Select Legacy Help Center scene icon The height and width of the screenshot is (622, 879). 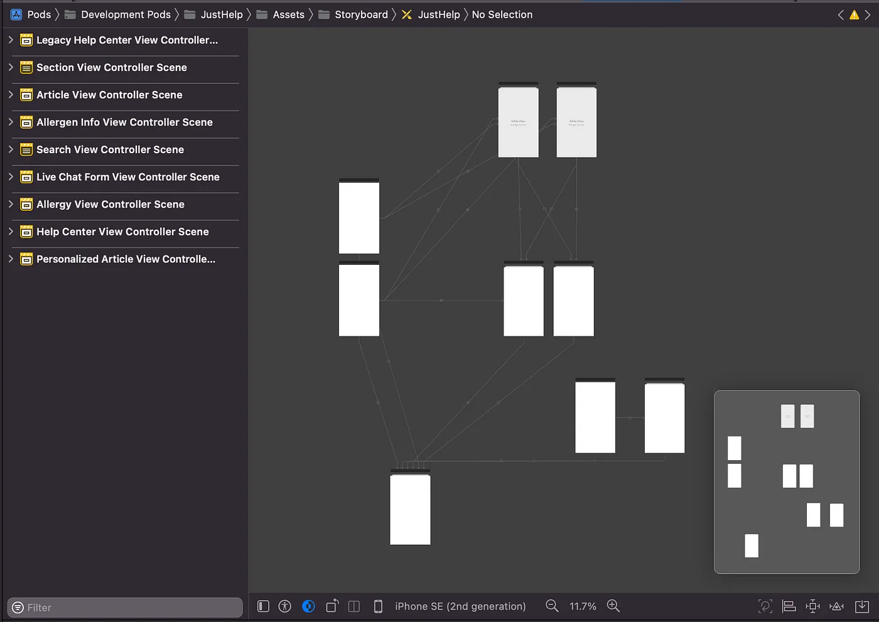26,40
